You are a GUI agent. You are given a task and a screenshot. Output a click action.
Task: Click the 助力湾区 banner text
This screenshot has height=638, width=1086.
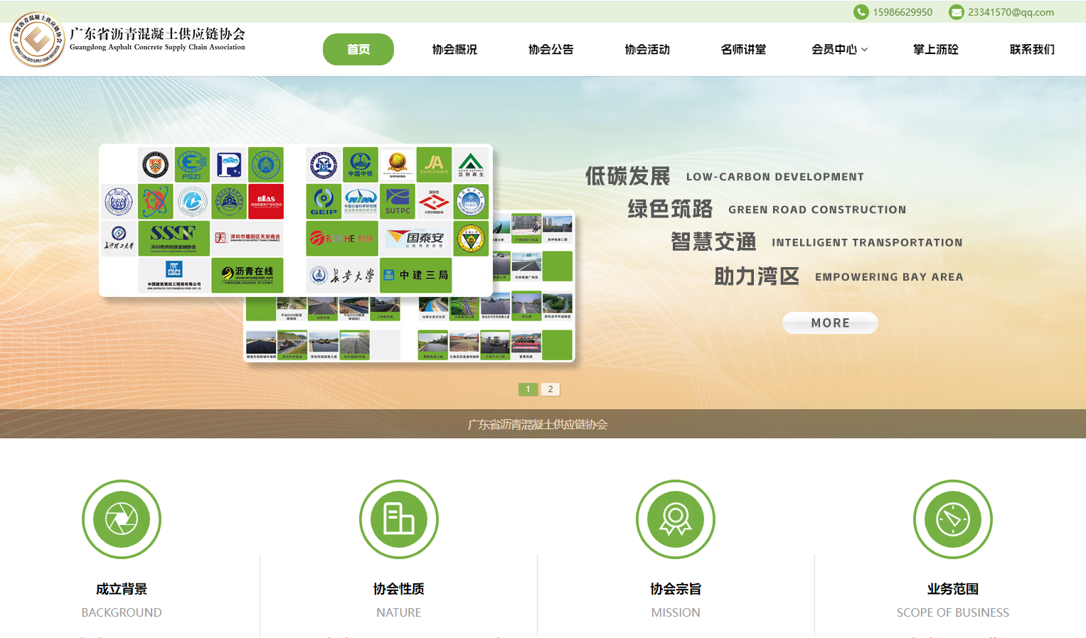pos(757,276)
